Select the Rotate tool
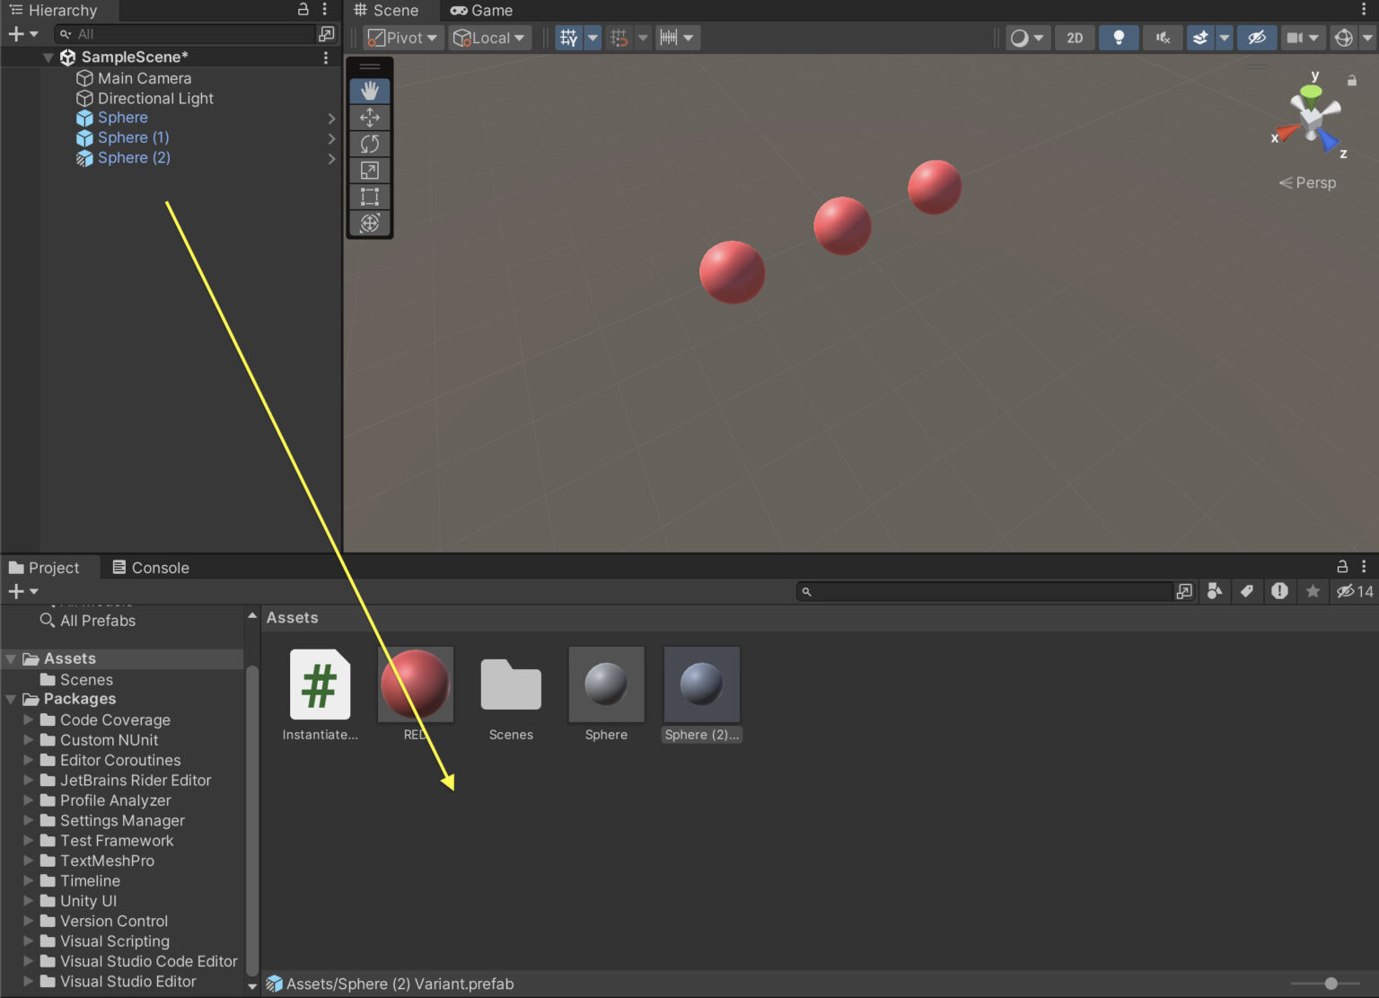 coord(369,143)
